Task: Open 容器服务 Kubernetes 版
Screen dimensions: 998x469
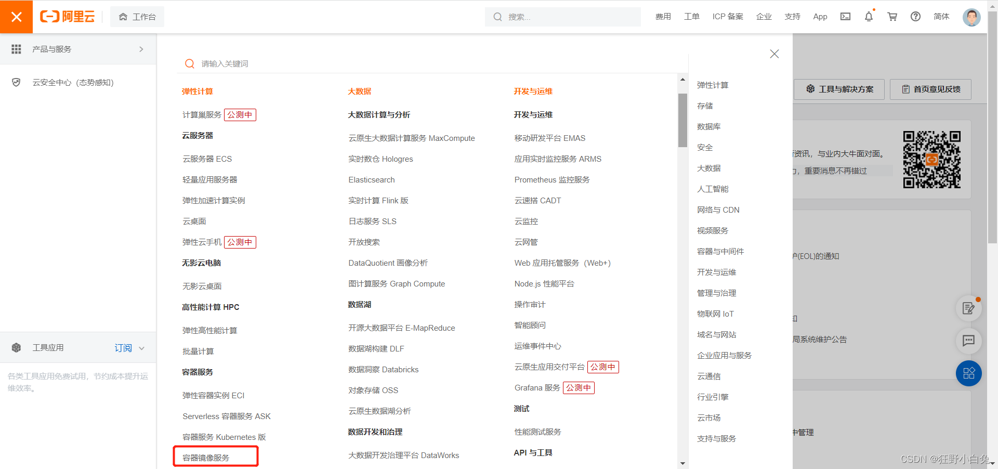Action: [224, 437]
